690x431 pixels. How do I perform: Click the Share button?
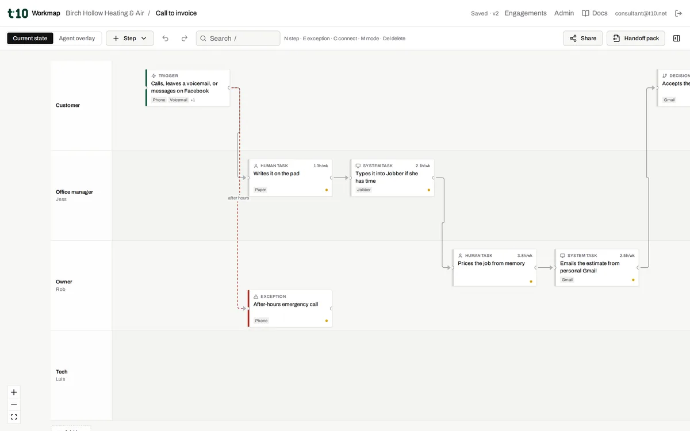(583, 39)
